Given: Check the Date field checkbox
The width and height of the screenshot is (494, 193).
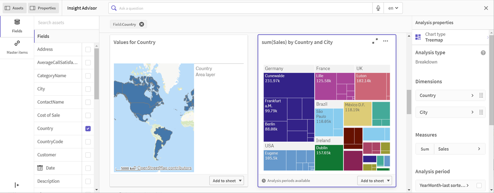Looking at the screenshot, I should (x=88, y=168).
